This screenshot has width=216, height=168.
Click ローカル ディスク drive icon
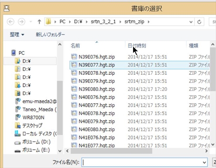[x=17, y=133]
